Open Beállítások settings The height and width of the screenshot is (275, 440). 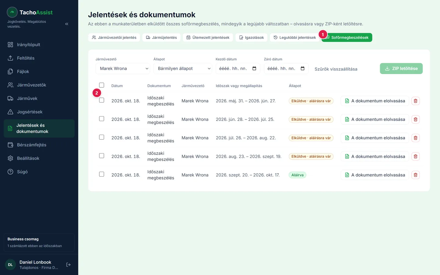coord(39,158)
